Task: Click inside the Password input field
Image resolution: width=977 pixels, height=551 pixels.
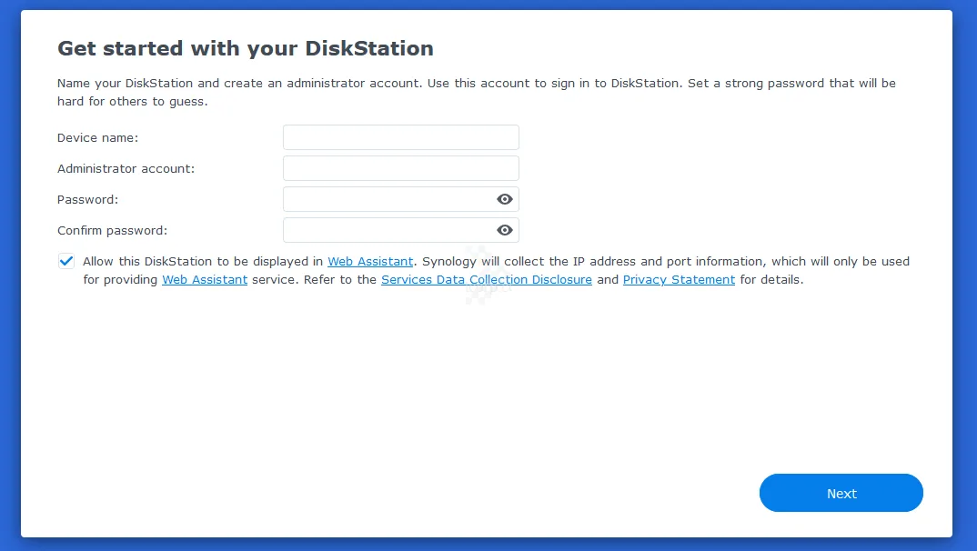Action: click(x=388, y=199)
